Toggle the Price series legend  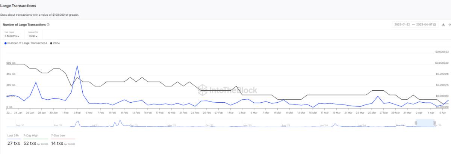55,43
